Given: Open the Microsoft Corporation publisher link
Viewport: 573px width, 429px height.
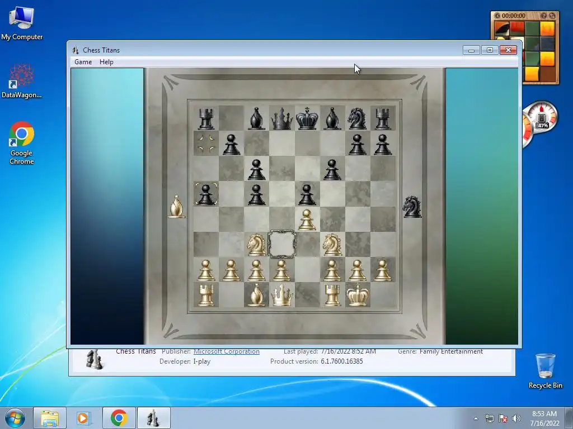Looking at the screenshot, I should tap(227, 352).
